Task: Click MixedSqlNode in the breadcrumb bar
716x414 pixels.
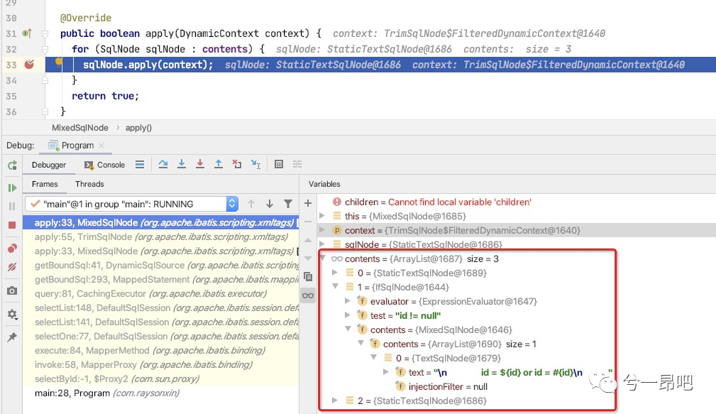Action: 80,128
